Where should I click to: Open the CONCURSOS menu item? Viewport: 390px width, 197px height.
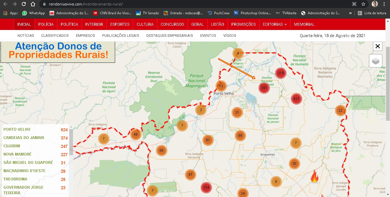[172, 24]
